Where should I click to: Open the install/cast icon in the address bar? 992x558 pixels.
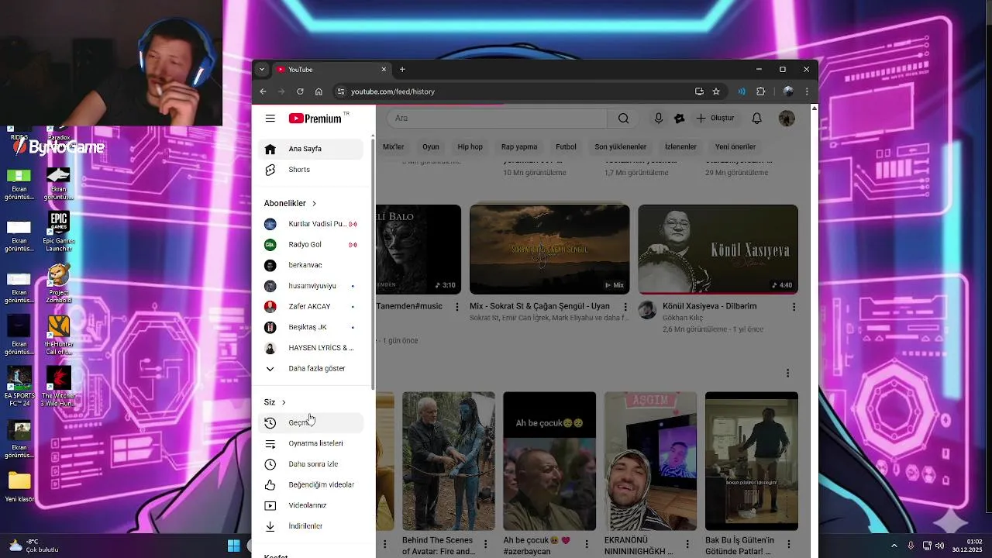(699, 91)
